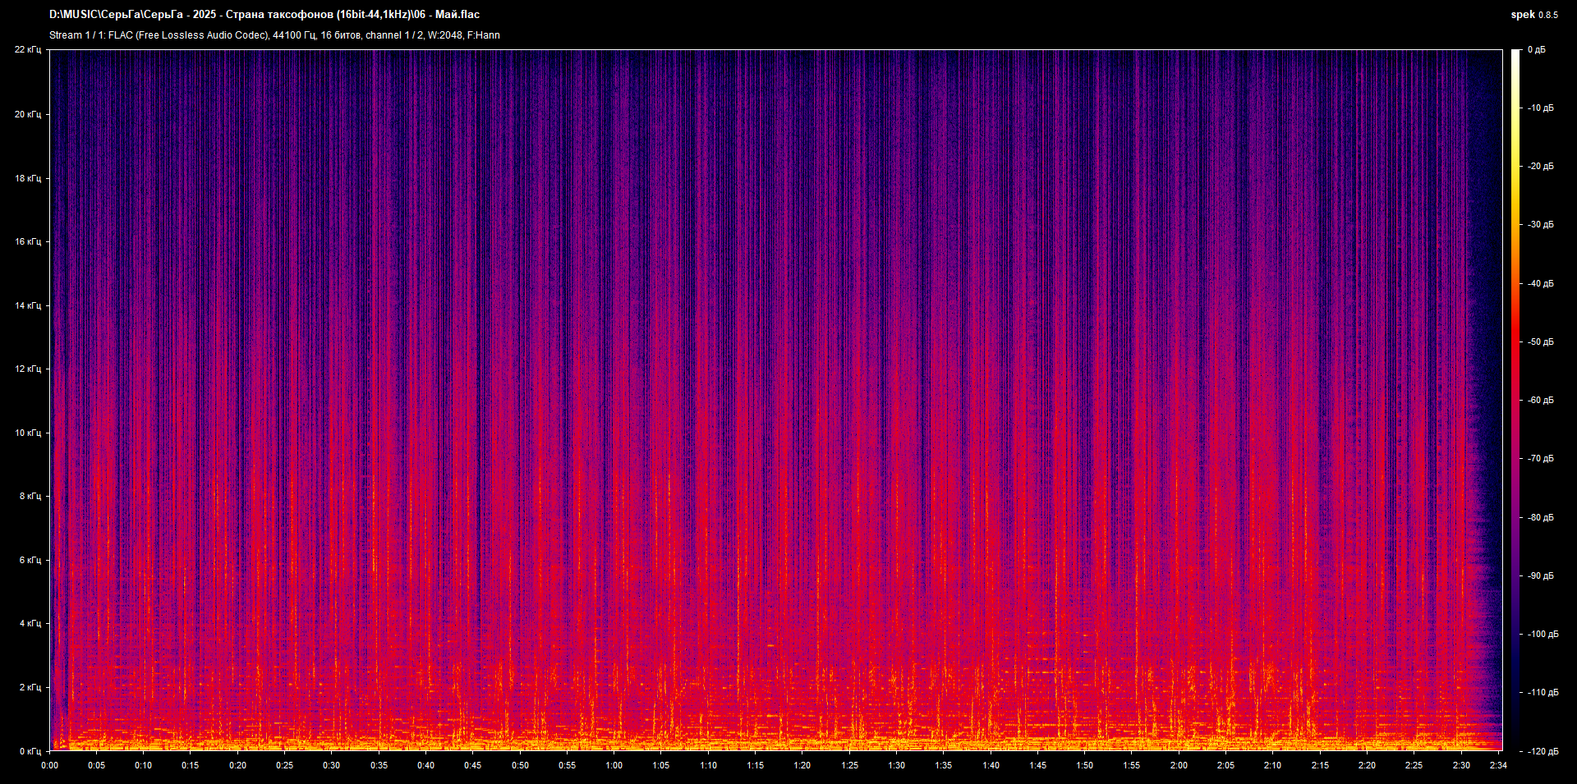Click the -30 дБ level scale label
1577x784 pixels.
1541,225
